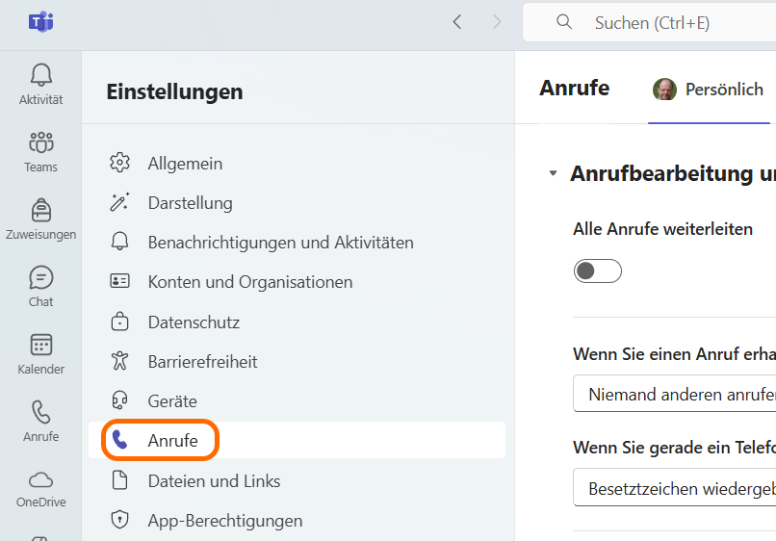Open Allgemein settings
The width and height of the screenshot is (776, 541).
(185, 164)
